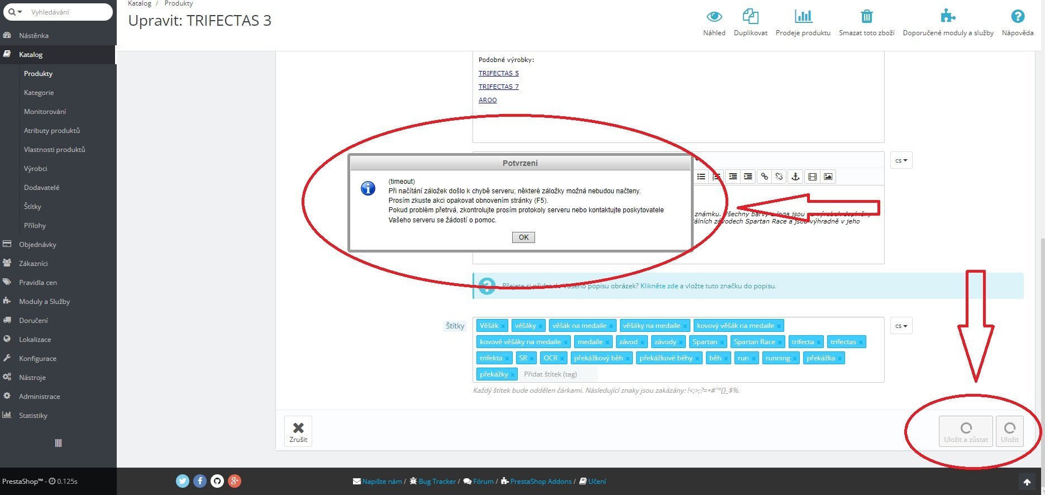Open Prodeje produktu sales chart
Image resolution: width=1045 pixels, height=495 pixels.
[803, 22]
